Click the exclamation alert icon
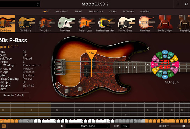The width and height of the screenshot is (190, 129). (x=178, y=4)
